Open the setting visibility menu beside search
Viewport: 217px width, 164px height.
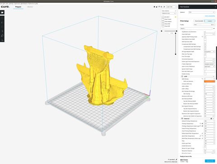tap(214, 28)
